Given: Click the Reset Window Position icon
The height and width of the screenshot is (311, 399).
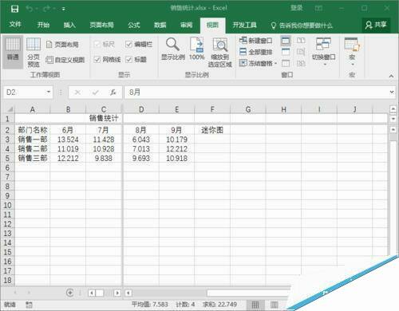Looking at the screenshot, I should (x=301, y=63).
